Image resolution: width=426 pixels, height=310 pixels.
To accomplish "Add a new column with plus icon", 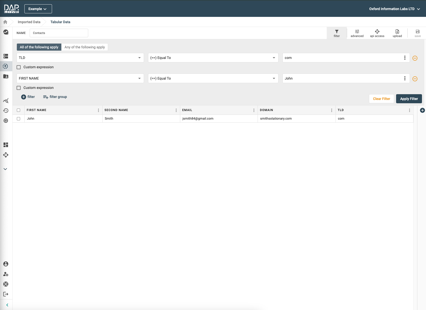I will [422, 110].
